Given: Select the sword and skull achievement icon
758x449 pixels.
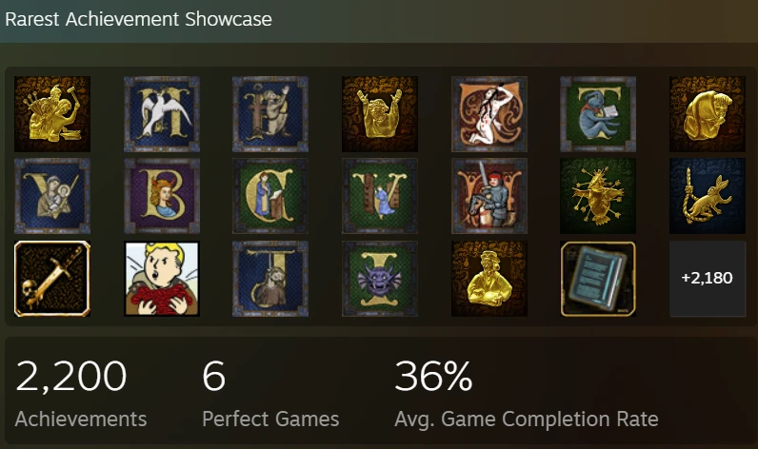Looking at the screenshot, I should pyautogui.click(x=52, y=279).
